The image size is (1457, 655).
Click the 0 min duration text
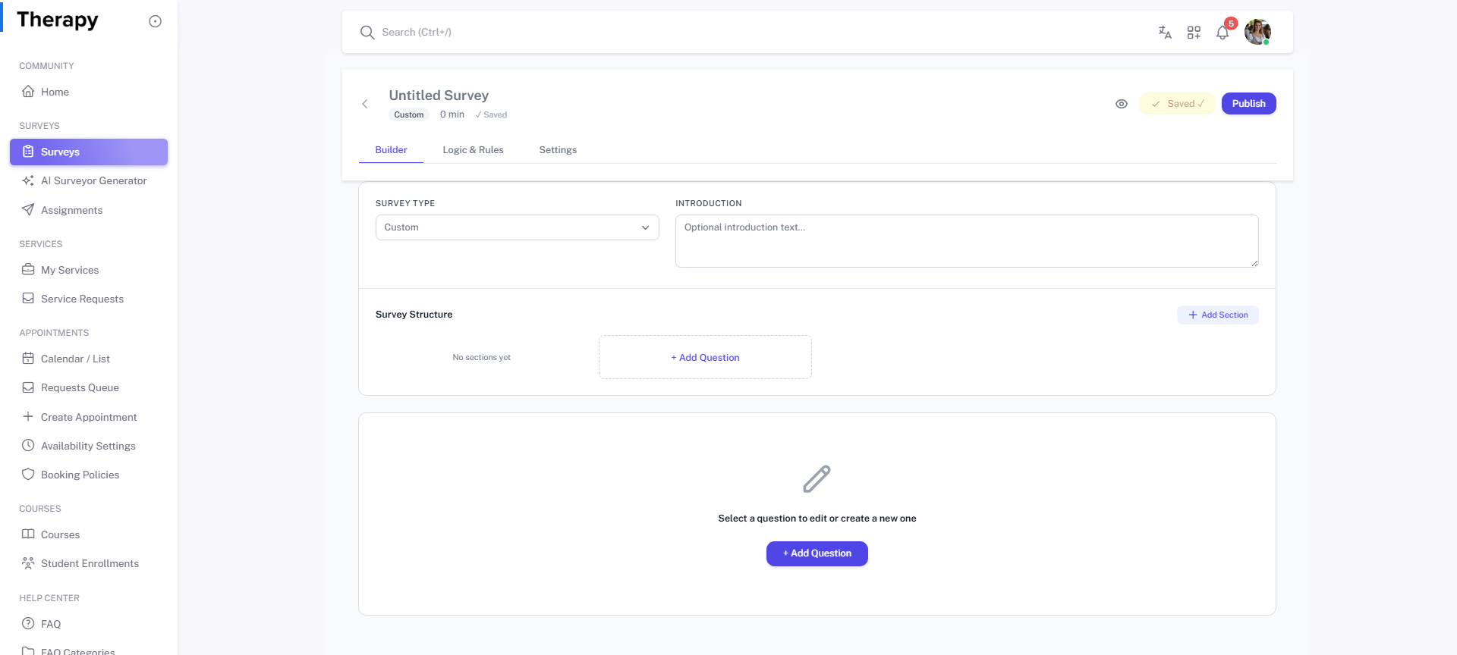(452, 114)
